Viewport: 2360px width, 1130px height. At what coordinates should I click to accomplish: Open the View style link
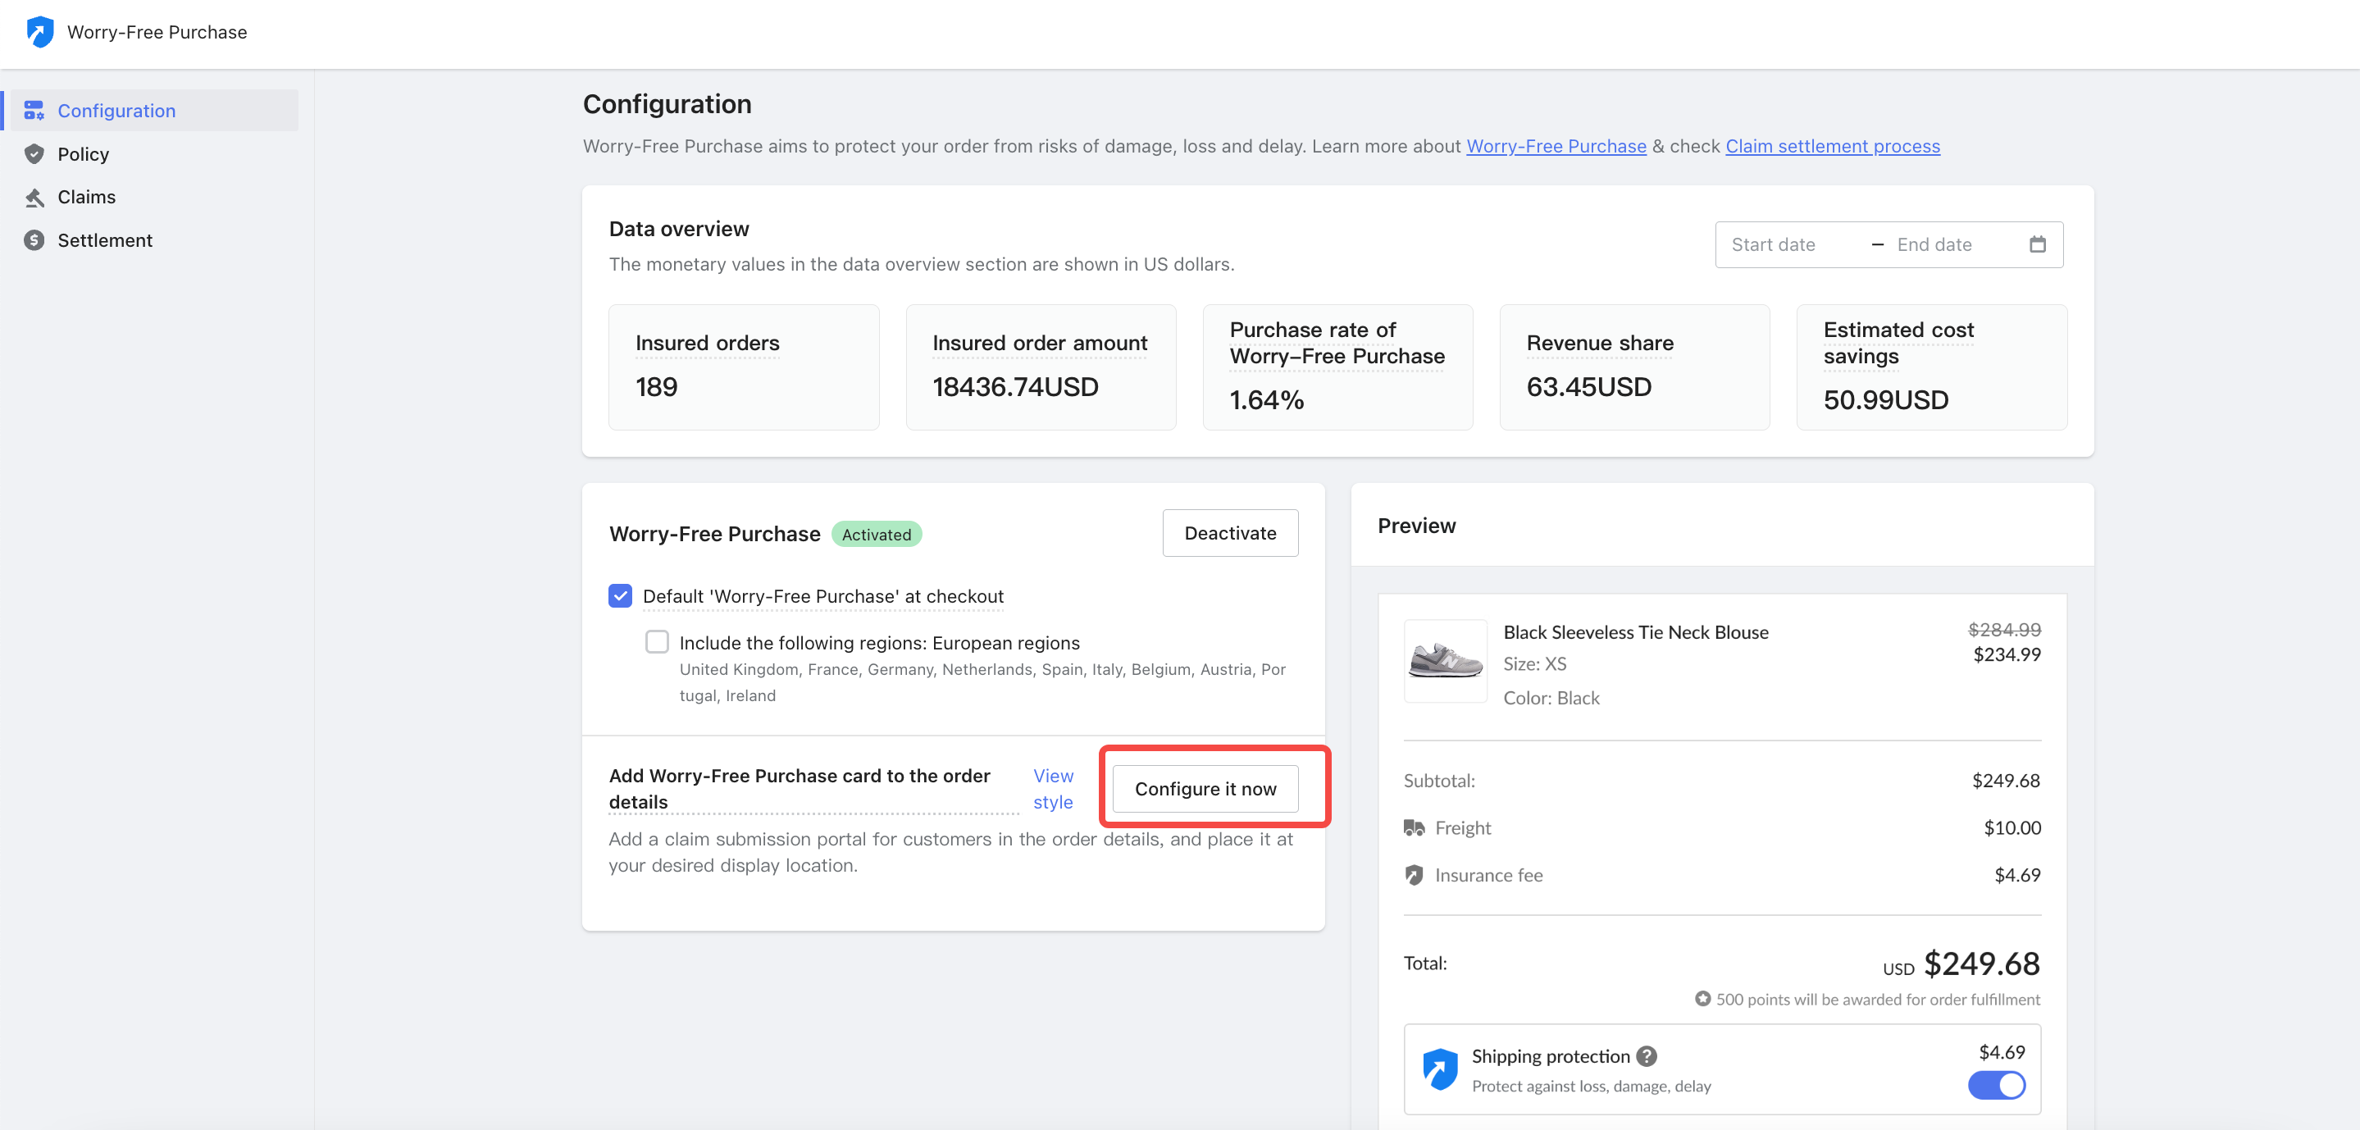coord(1053,789)
